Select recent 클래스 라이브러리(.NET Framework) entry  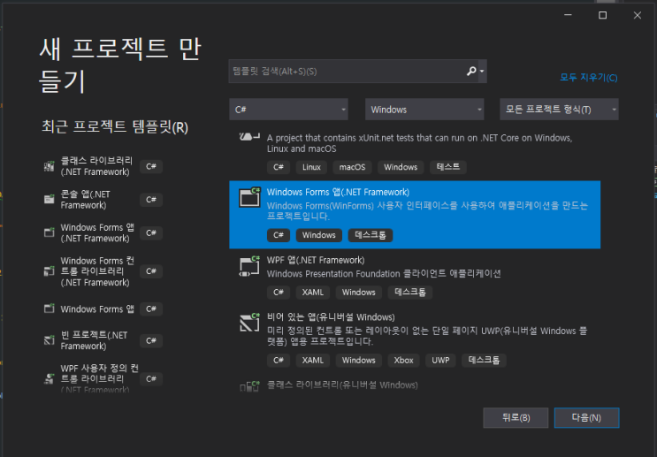coord(95,166)
